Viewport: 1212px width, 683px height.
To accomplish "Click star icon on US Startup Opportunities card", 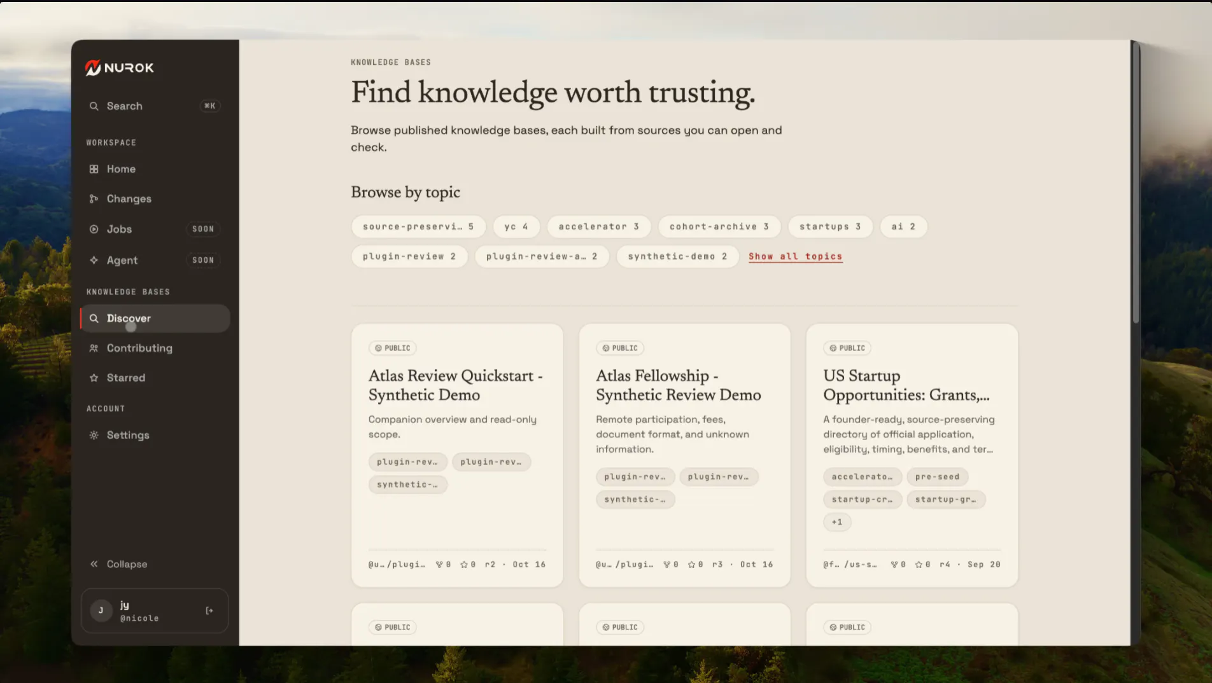I will pos(919,565).
